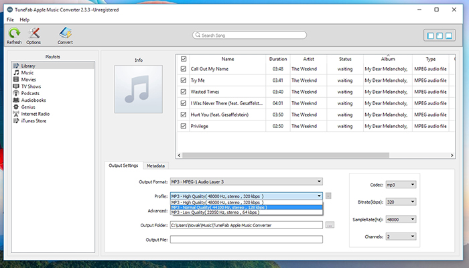Open the Codec dropdown
The height and width of the screenshot is (268, 469).
(x=401, y=185)
